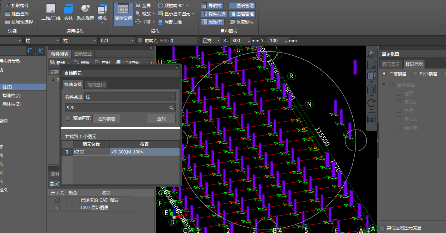Viewport: 446px width, 233px height.
Task: Click the orbit sphere icon in viewport toolbar
Action: coord(372,54)
